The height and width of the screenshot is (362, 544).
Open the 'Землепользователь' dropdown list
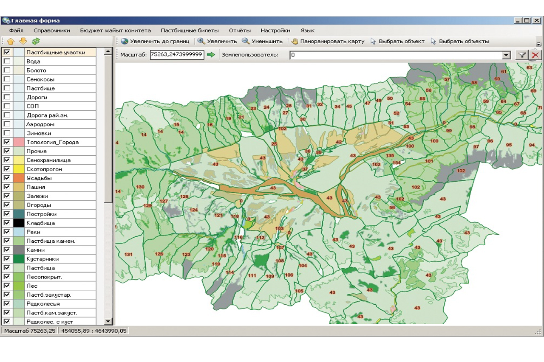point(506,55)
